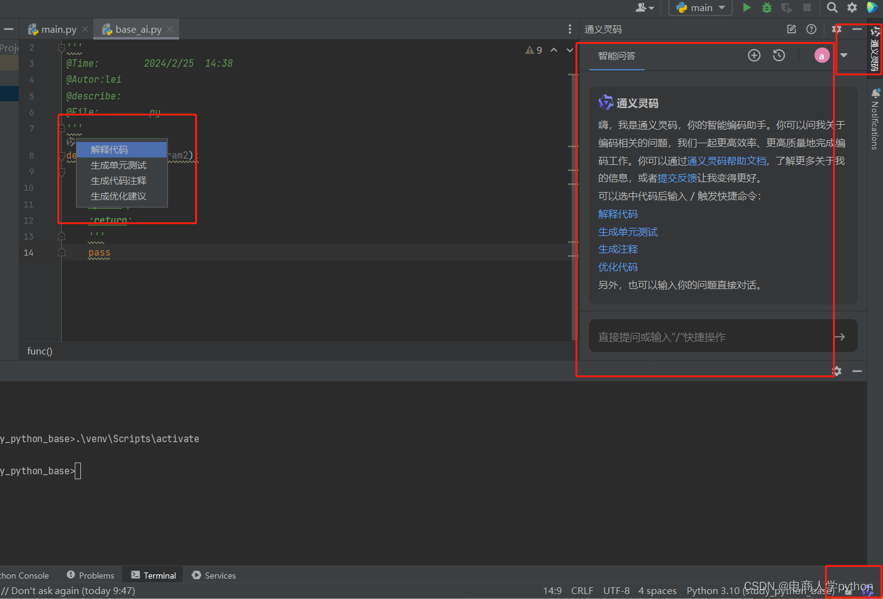The height and width of the screenshot is (599, 883).
Task: Close the base_ai.py tab
Action: 170,29
